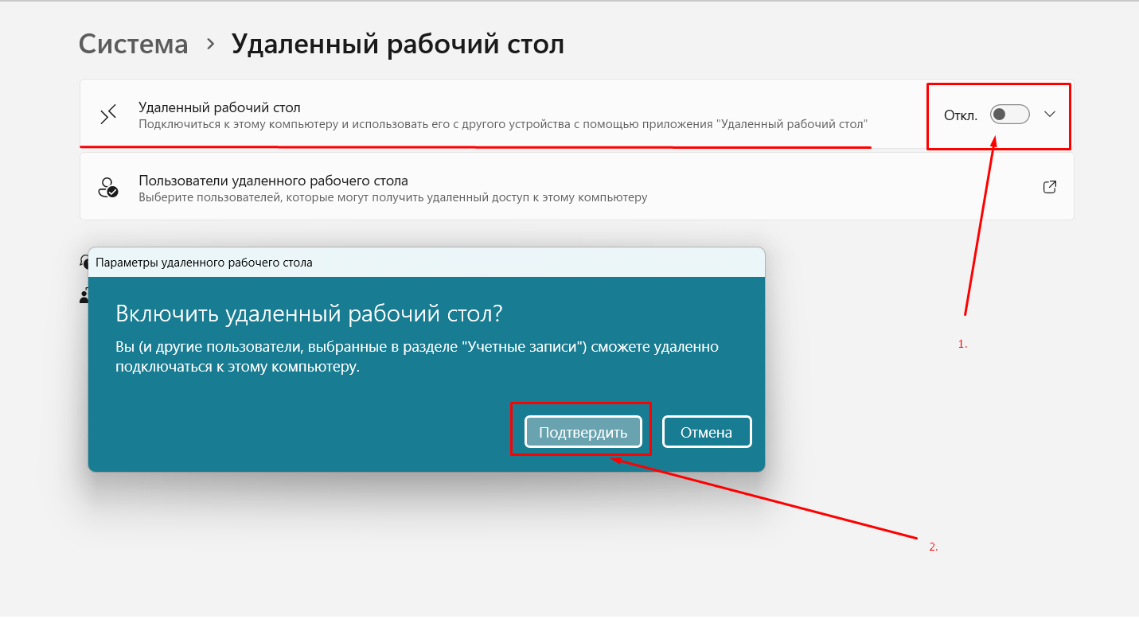Toggle the Remote Desktop switch on

coord(1009,115)
